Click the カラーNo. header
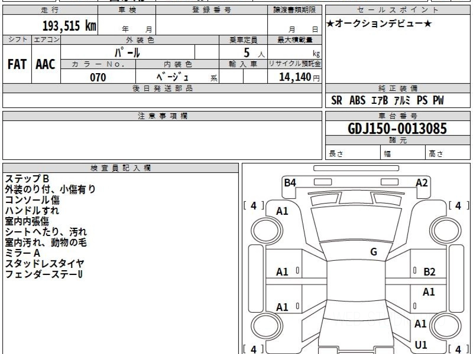 98,64
